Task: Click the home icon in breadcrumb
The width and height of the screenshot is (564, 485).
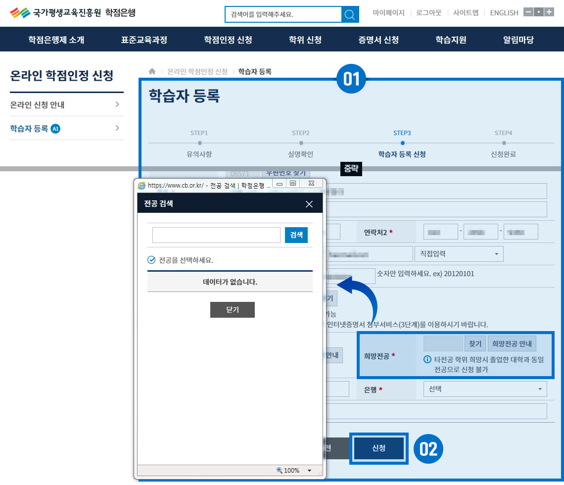Action: coord(152,72)
